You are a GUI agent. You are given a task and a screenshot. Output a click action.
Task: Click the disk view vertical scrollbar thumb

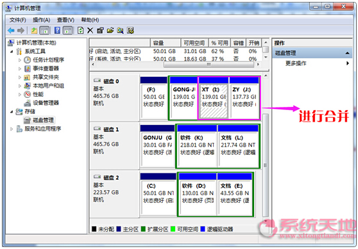coord(265,165)
